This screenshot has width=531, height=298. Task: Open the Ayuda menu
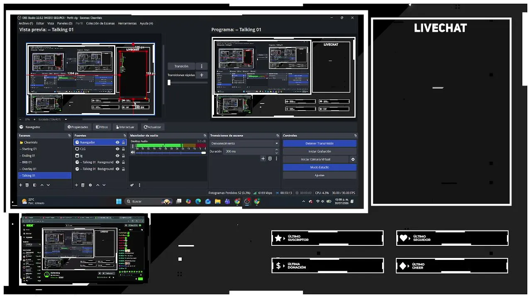[146, 24]
